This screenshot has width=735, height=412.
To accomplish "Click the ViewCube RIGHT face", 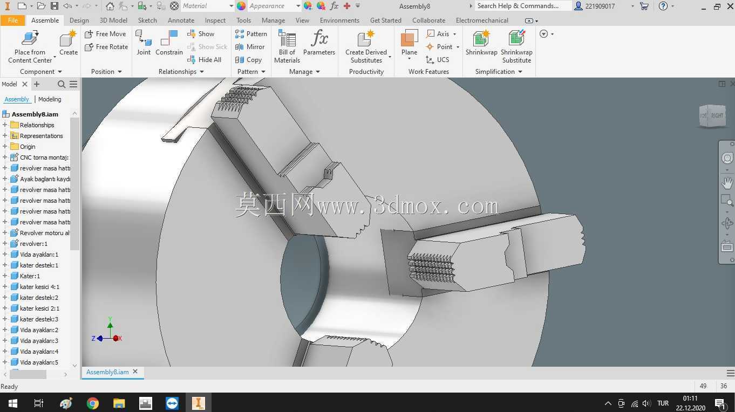I will coord(717,116).
